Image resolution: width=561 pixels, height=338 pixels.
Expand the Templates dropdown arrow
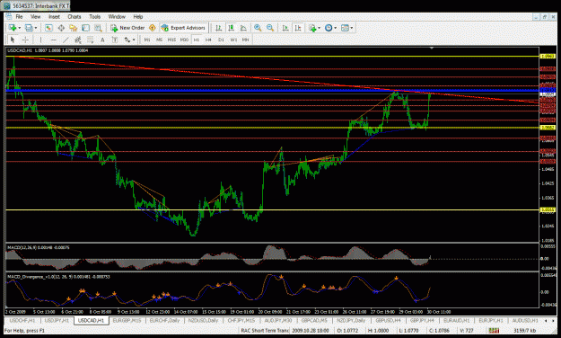click(351, 28)
